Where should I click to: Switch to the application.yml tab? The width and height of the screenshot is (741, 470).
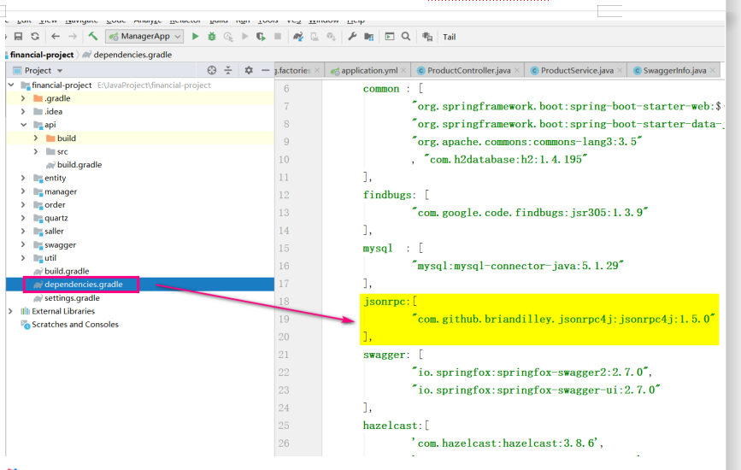368,70
